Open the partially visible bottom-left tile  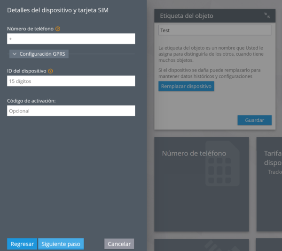[x=201, y=244]
